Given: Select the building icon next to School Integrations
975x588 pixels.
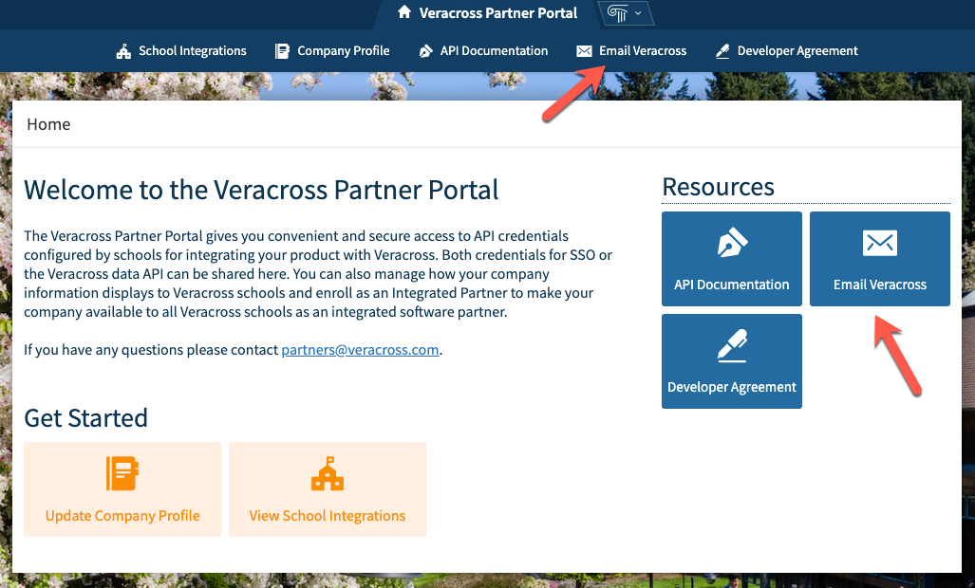Looking at the screenshot, I should point(123,50).
